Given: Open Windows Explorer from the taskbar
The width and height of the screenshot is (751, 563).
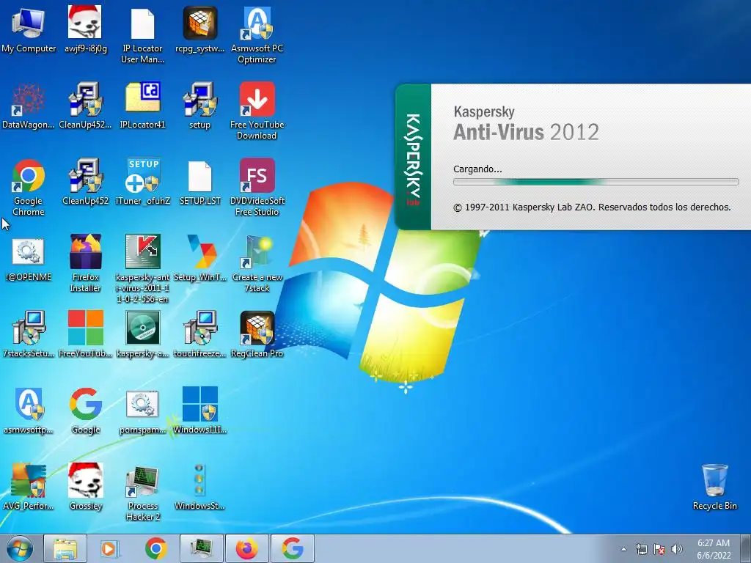Looking at the screenshot, I should click(x=65, y=548).
